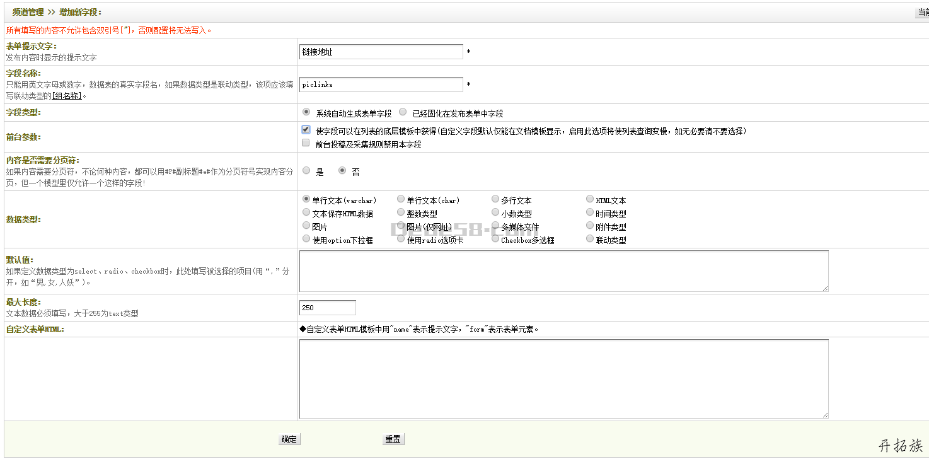Click the partially visible 当前 button at top right
The image size is (929, 459).
922,12
